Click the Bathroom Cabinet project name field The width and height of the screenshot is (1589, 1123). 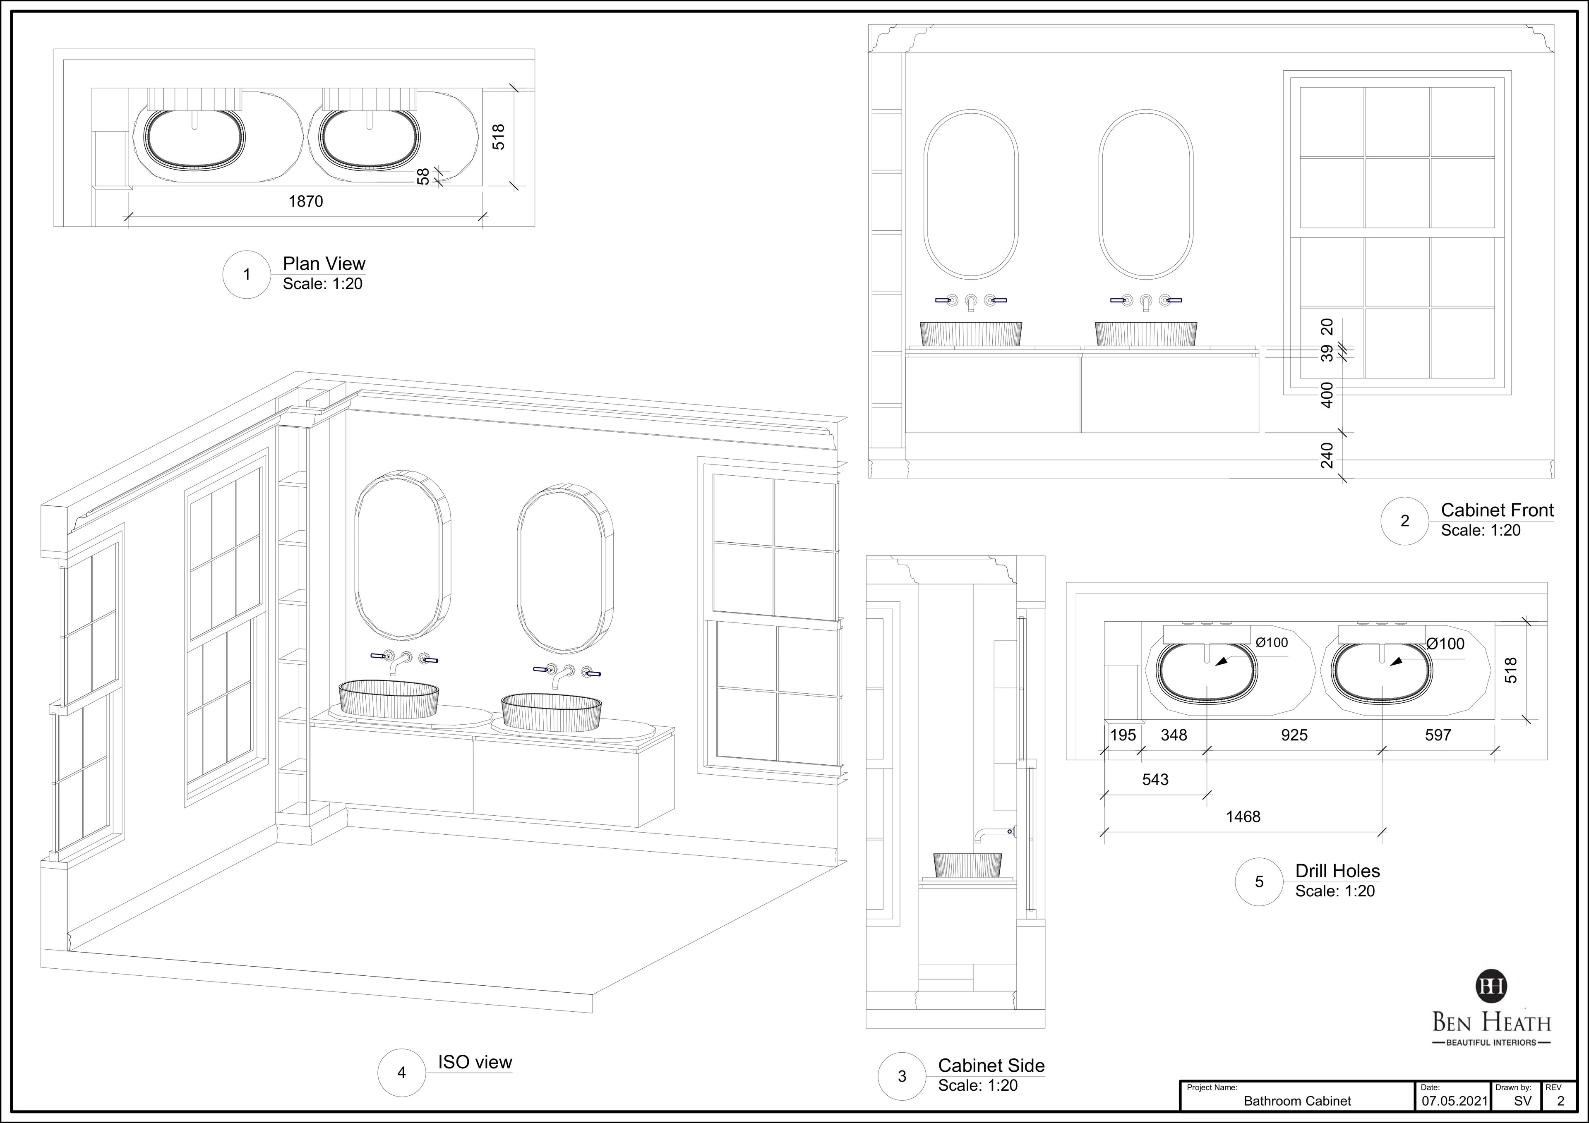click(1297, 1101)
